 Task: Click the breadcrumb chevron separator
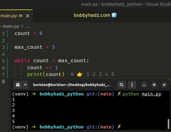tap(22, 26)
